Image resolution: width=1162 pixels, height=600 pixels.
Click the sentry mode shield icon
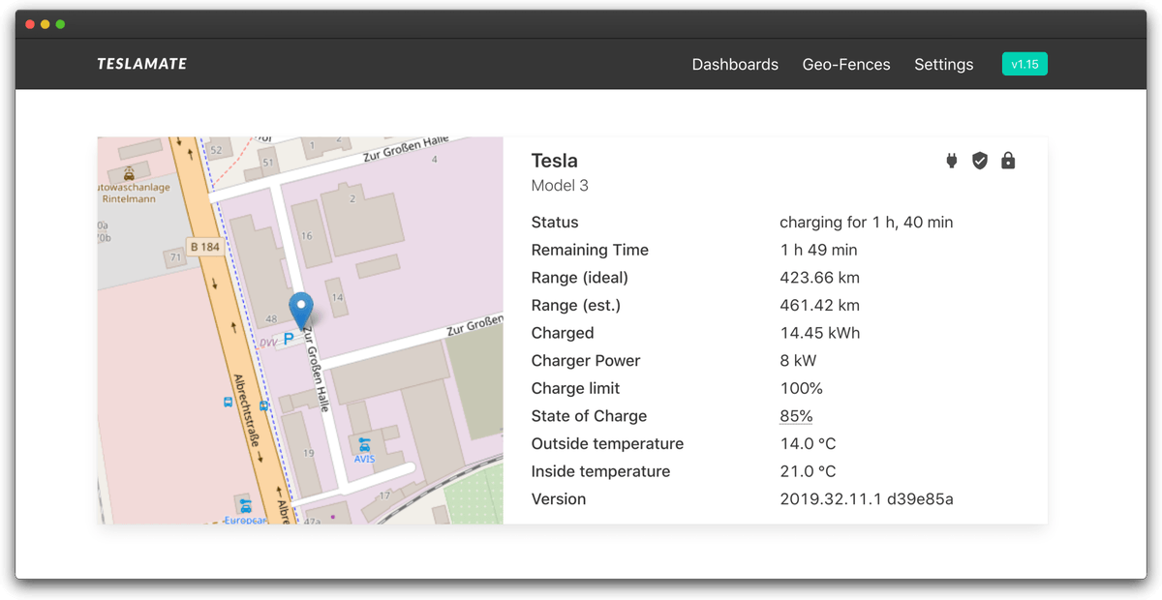click(x=980, y=161)
